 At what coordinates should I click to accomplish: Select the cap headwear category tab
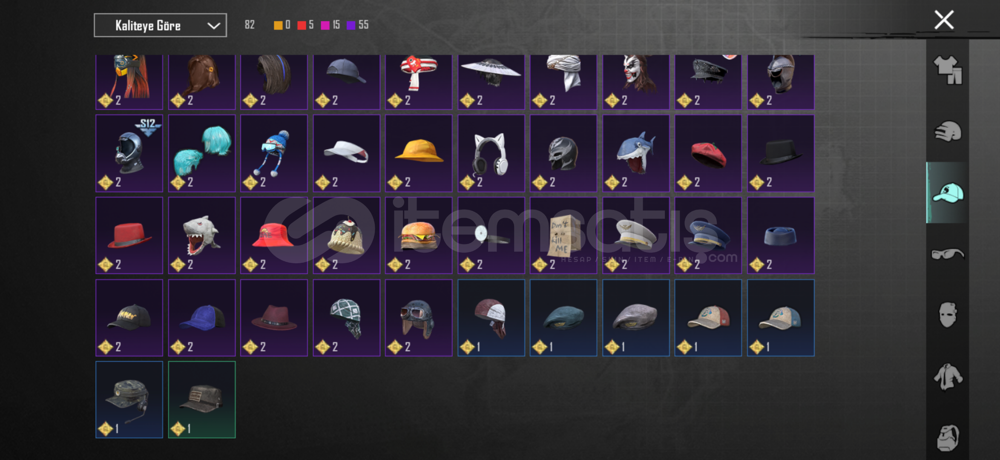(948, 193)
